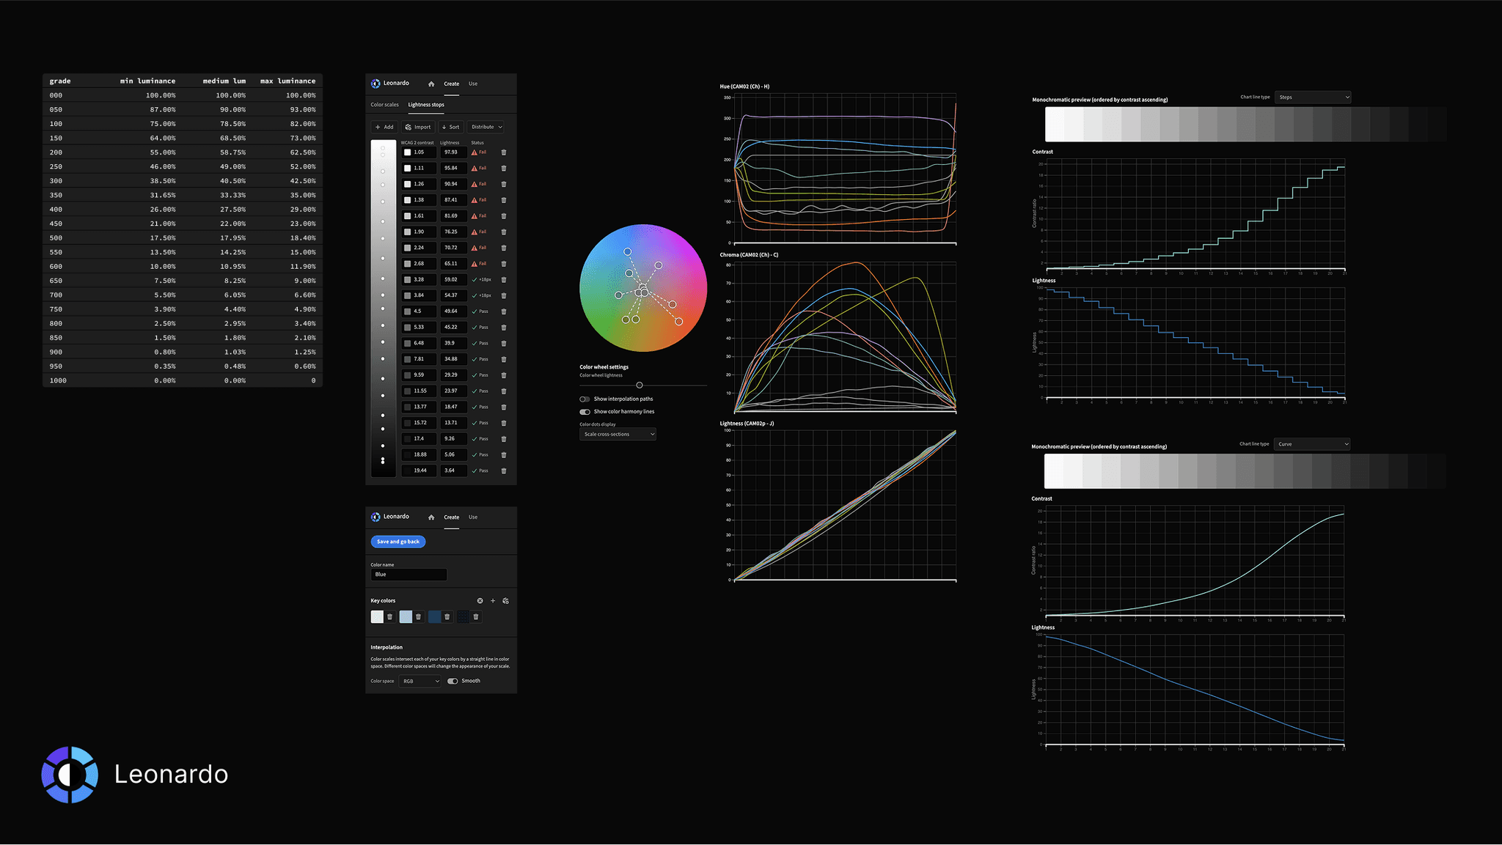Delete the 13.77 contrast stop
The height and width of the screenshot is (845, 1502).
click(504, 407)
